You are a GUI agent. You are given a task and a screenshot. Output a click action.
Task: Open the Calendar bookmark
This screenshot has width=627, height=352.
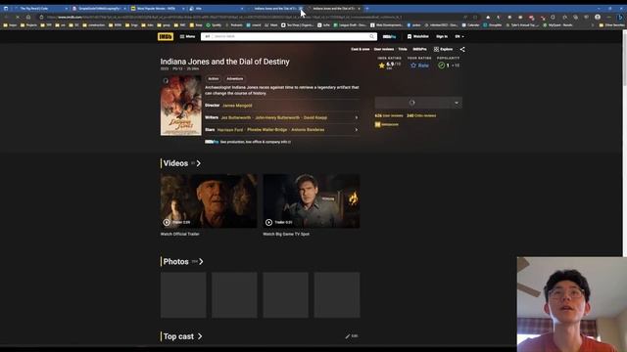(470, 25)
